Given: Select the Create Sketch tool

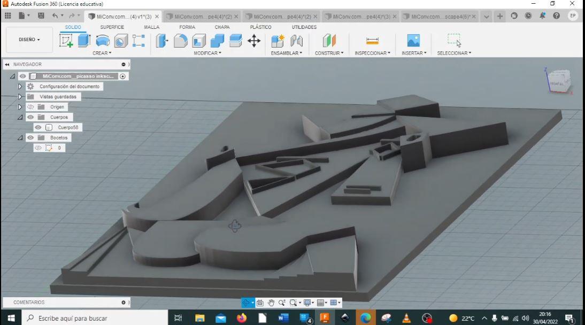Looking at the screenshot, I should coord(66,40).
